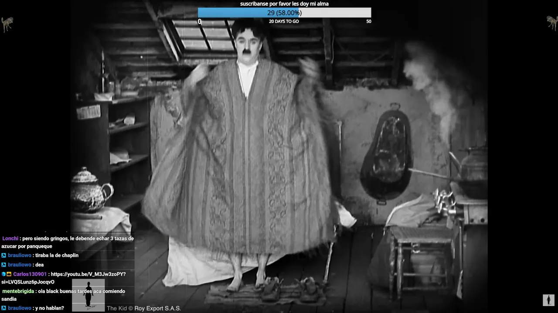Click the chat message 'dea'

click(x=40, y=265)
